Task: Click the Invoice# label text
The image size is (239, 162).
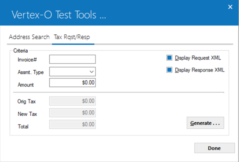Action: pyautogui.click(x=27, y=60)
